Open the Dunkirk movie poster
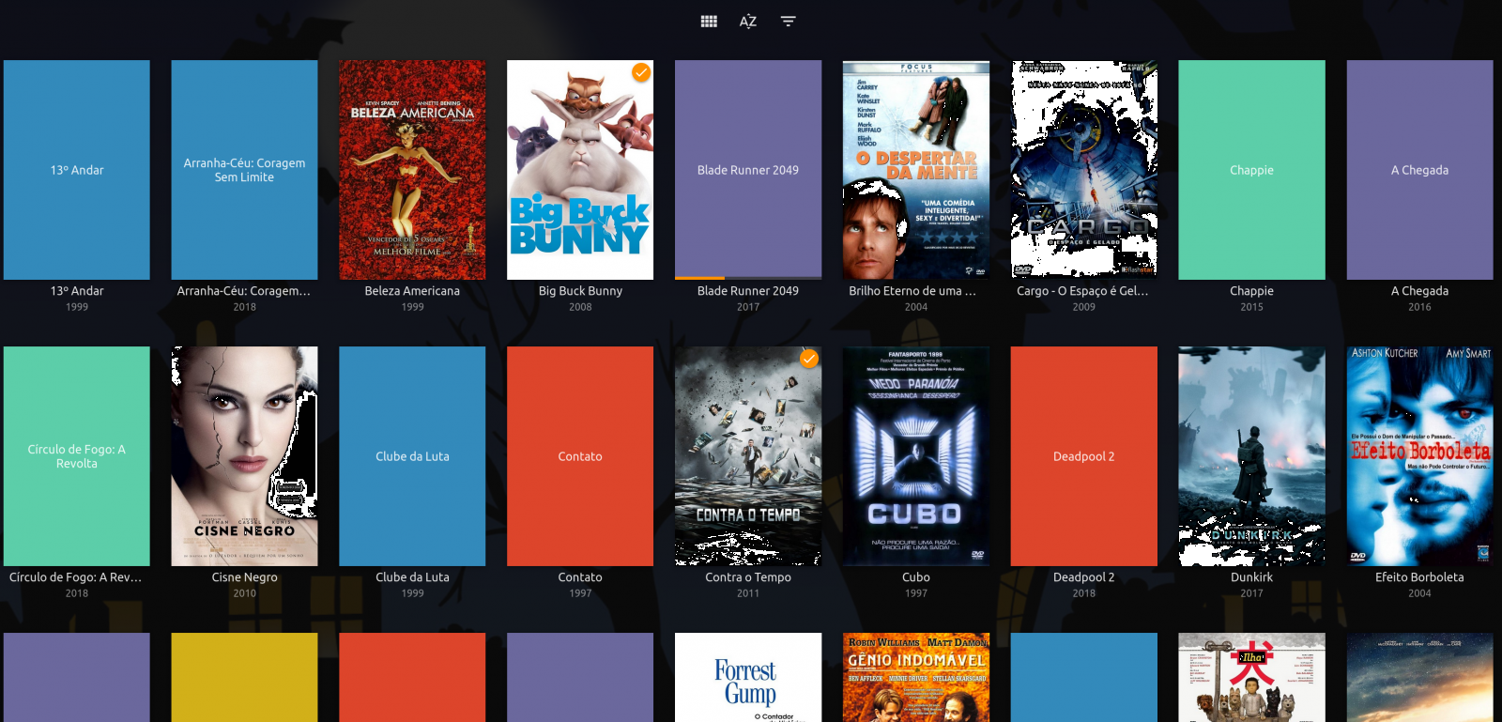1502x722 pixels. (x=1251, y=456)
